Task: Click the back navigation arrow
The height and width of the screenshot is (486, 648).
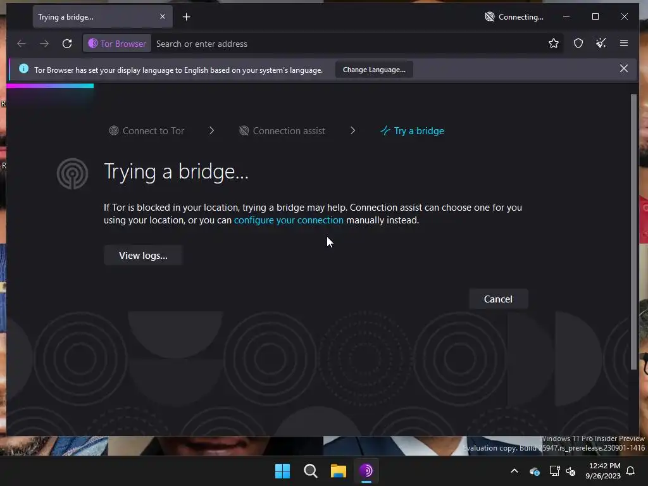Action: pos(22,44)
